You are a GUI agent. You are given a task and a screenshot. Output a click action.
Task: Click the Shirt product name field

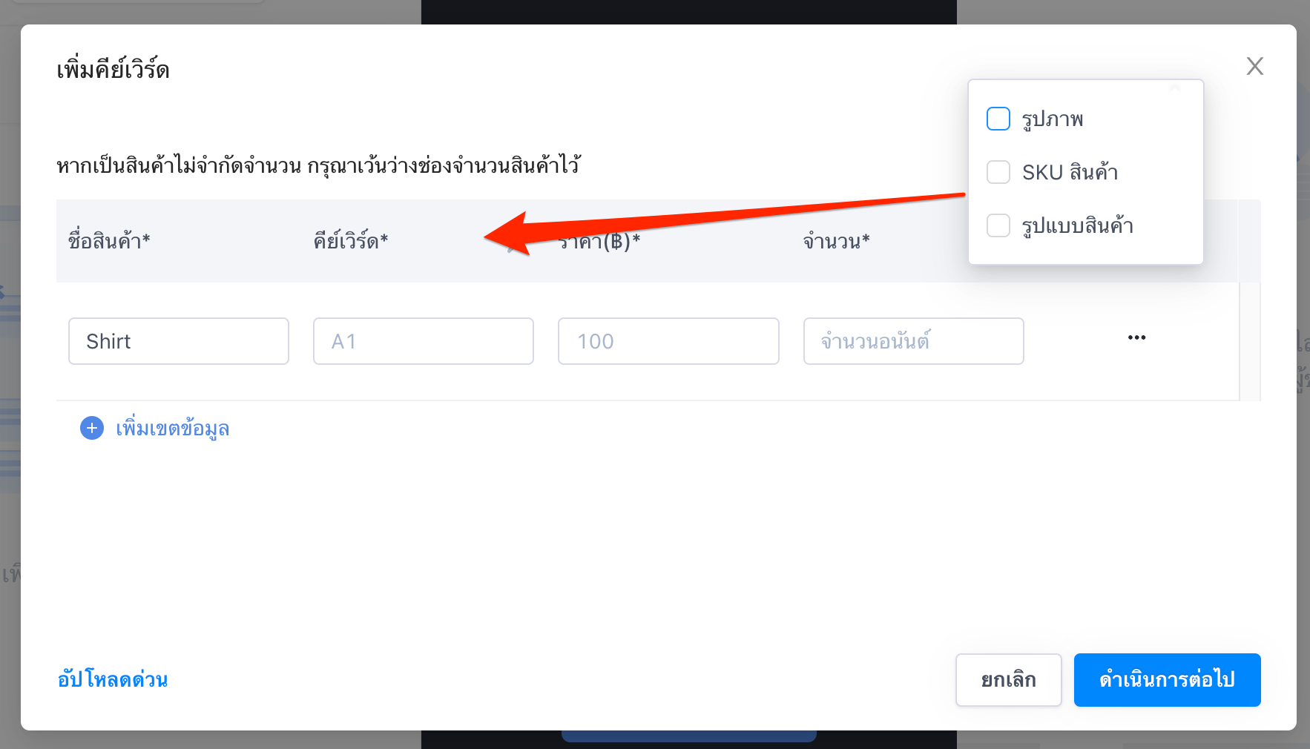(179, 341)
